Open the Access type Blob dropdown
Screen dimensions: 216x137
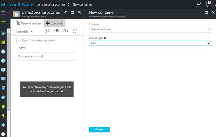tap(150, 43)
